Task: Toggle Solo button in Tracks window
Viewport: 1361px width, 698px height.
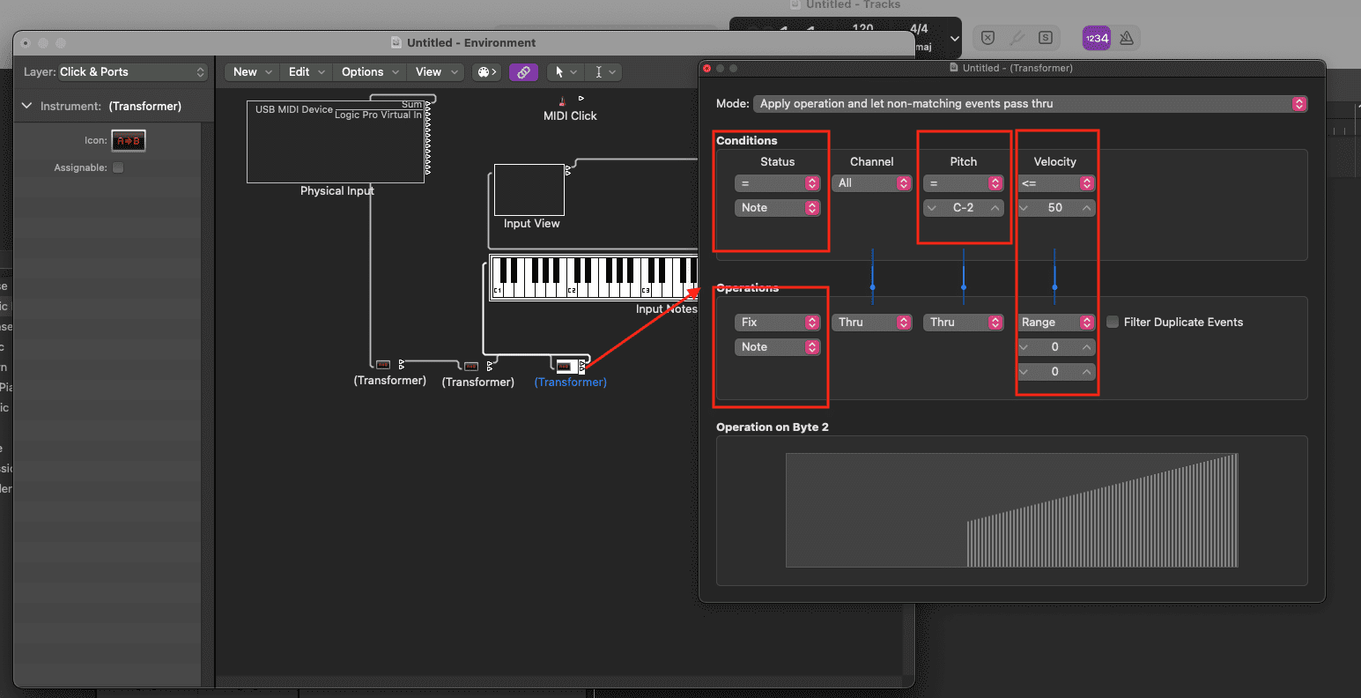Action: [x=1045, y=38]
